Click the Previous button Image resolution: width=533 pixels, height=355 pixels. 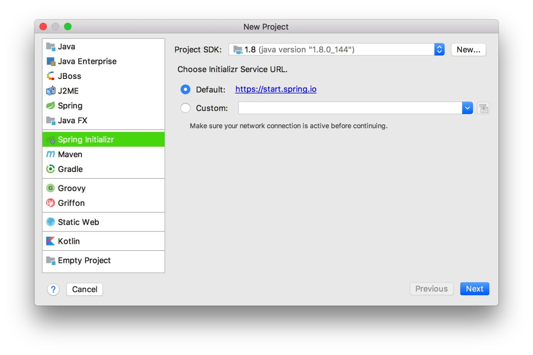431,289
